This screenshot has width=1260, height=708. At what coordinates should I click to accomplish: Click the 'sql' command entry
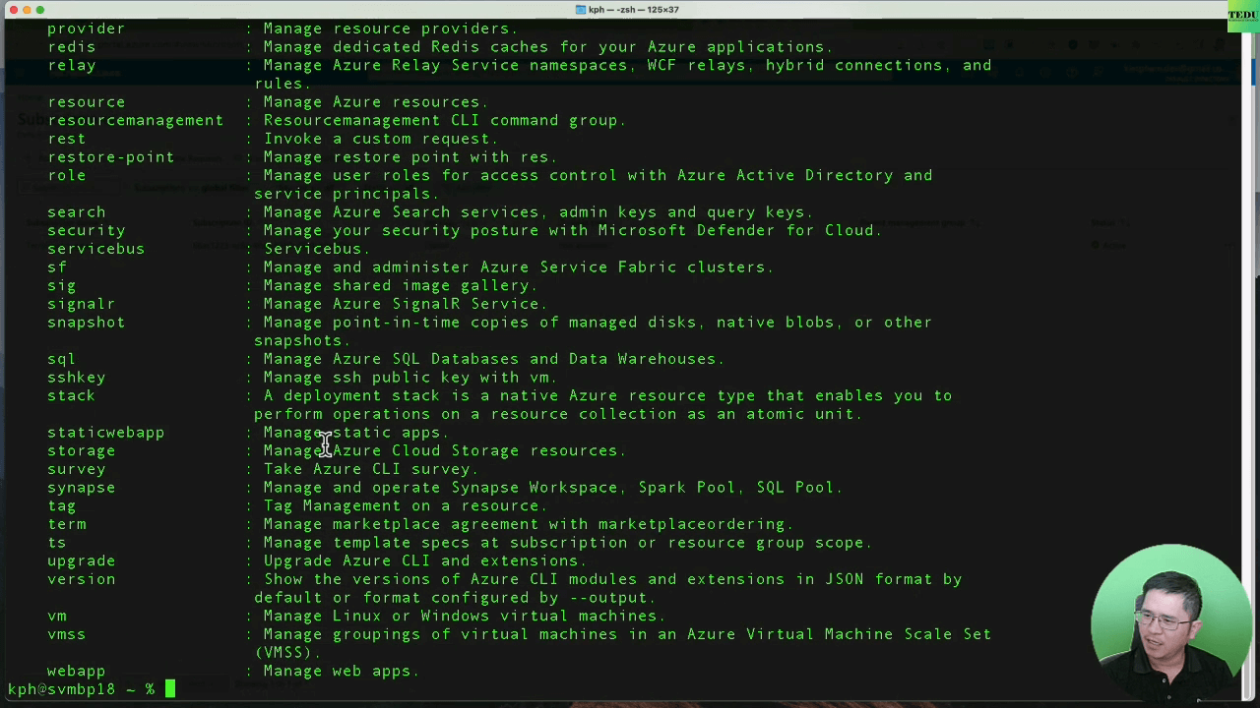pyautogui.click(x=61, y=359)
